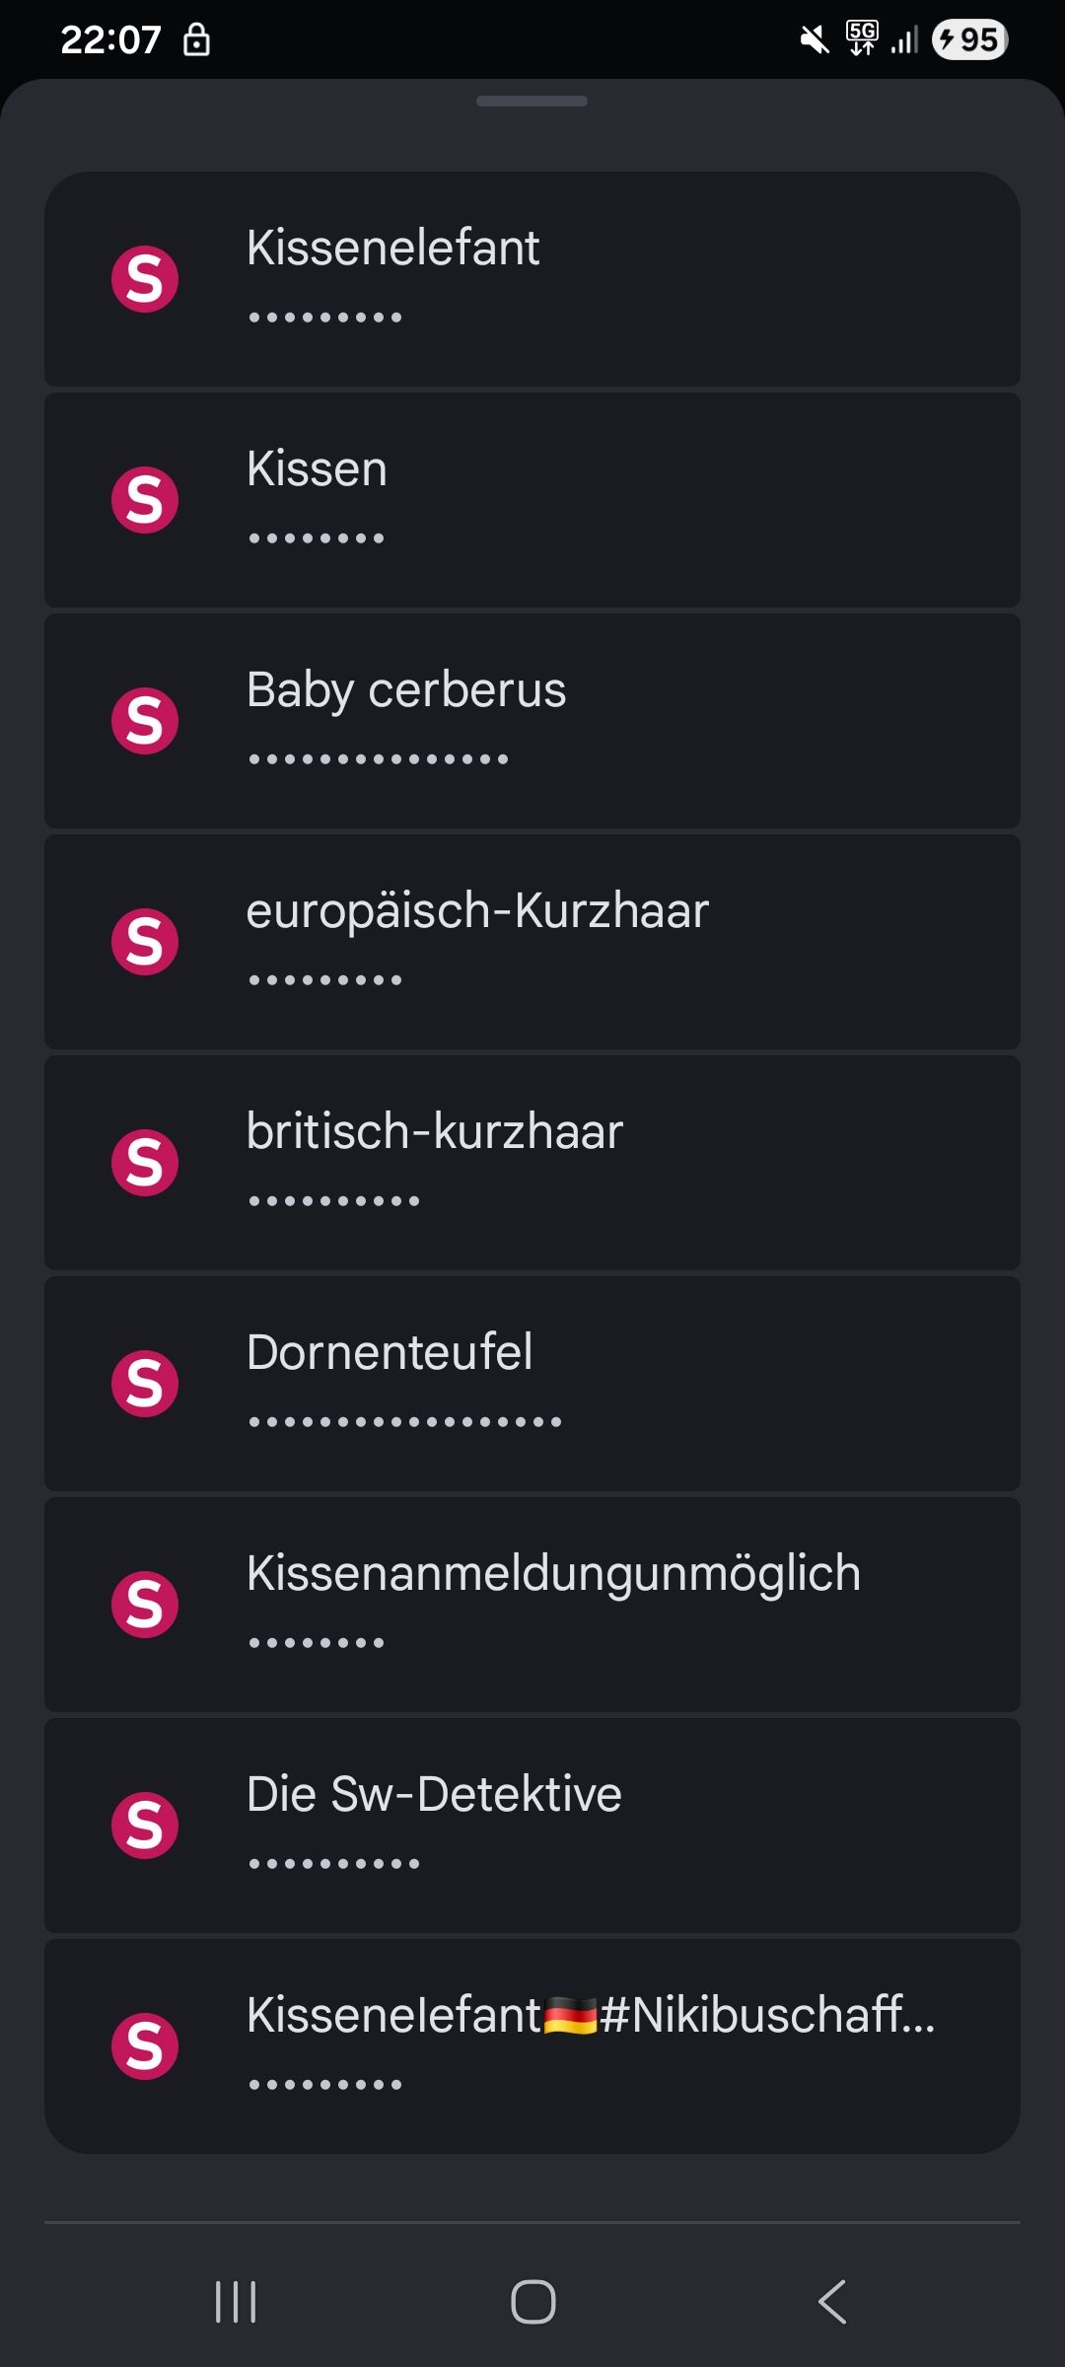Tap the S icon next to Baby cerberus
Screen dimensions: 1065x2367
pyautogui.click(x=145, y=721)
